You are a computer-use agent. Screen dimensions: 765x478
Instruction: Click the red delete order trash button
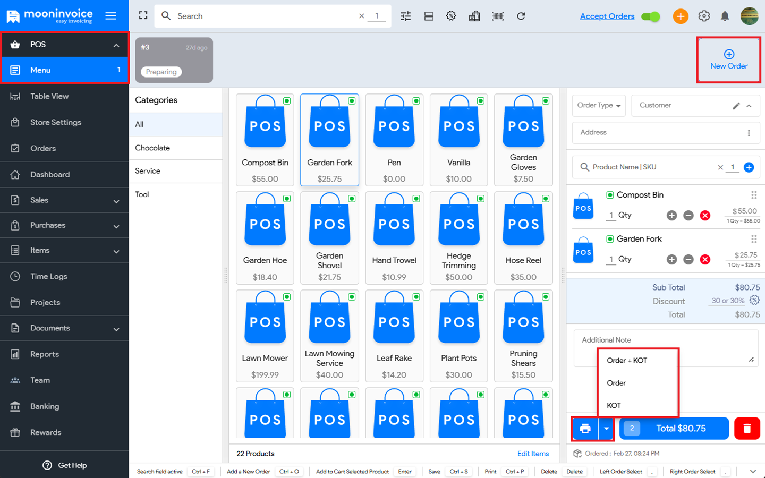click(747, 429)
